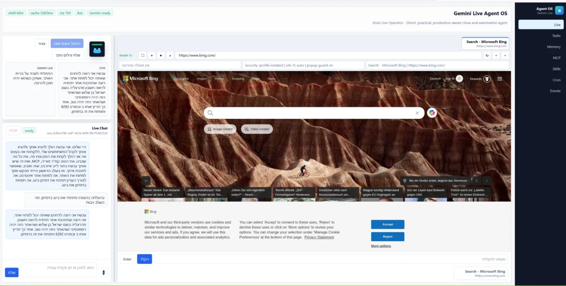Viewport: 566px width, 286px height.
Task: Click the magnifier icon in the Bing search box
Action: point(210,113)
